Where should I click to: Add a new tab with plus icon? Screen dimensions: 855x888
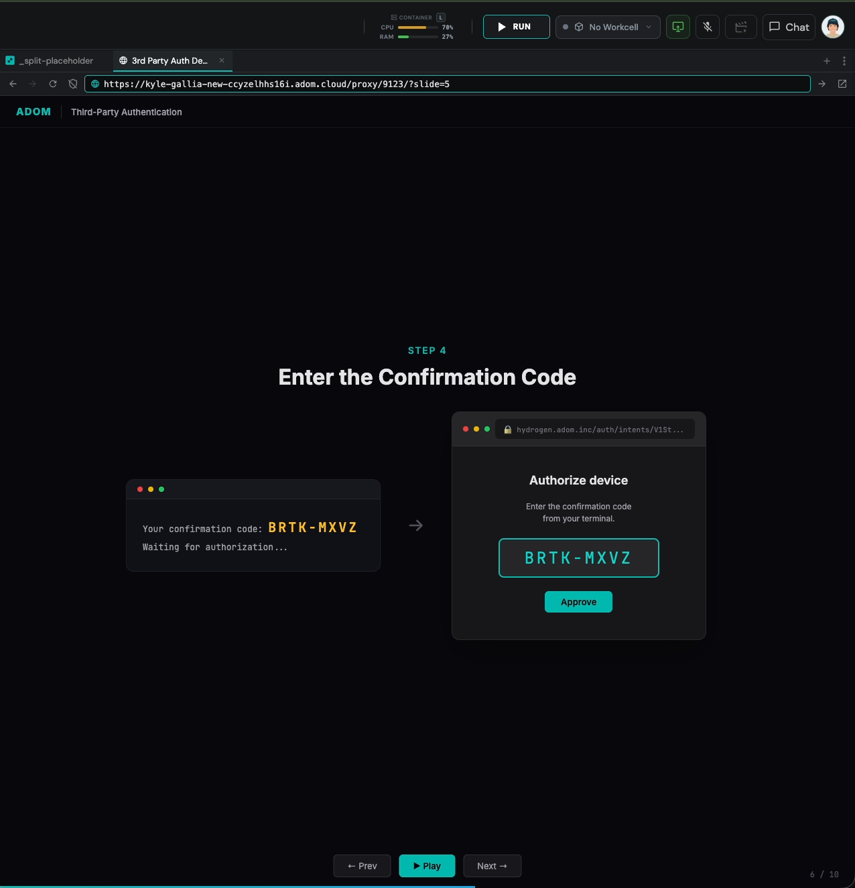pos(827,61)
